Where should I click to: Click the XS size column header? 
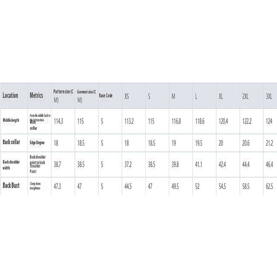[x=127, y=96]
